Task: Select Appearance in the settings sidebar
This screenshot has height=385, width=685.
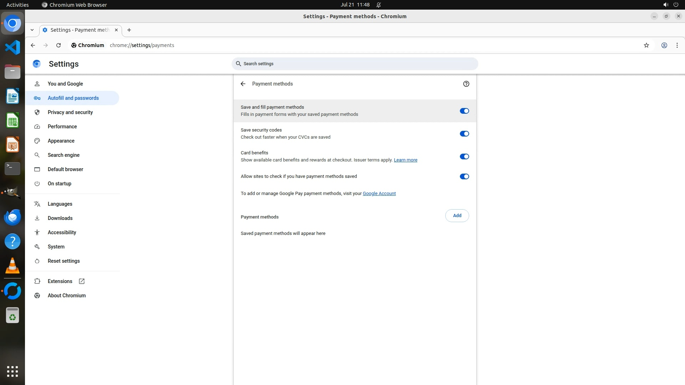Action: tap(61, 141)
